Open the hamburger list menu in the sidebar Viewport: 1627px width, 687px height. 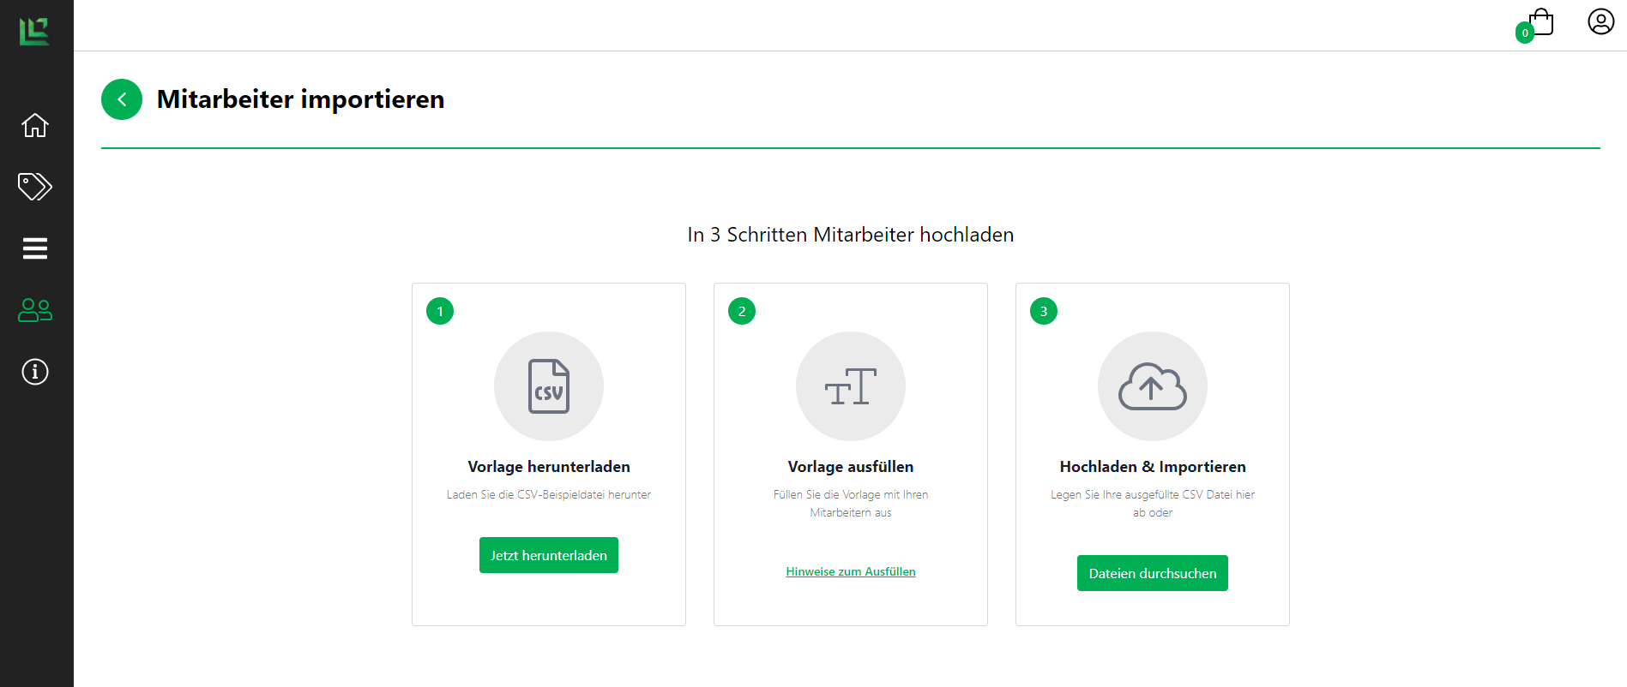point(35,248)
